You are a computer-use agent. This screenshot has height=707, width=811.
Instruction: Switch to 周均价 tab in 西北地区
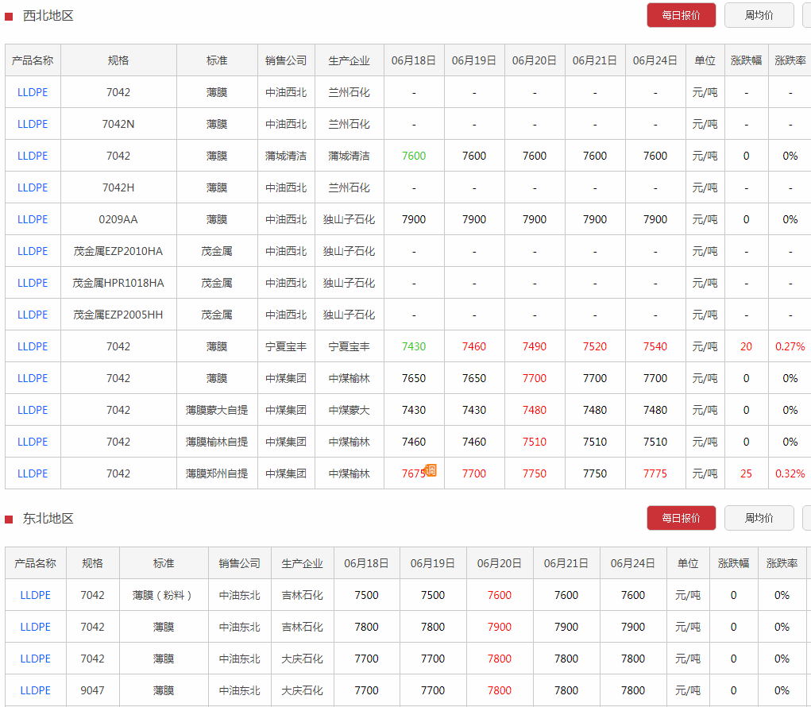tap(759, 16)
